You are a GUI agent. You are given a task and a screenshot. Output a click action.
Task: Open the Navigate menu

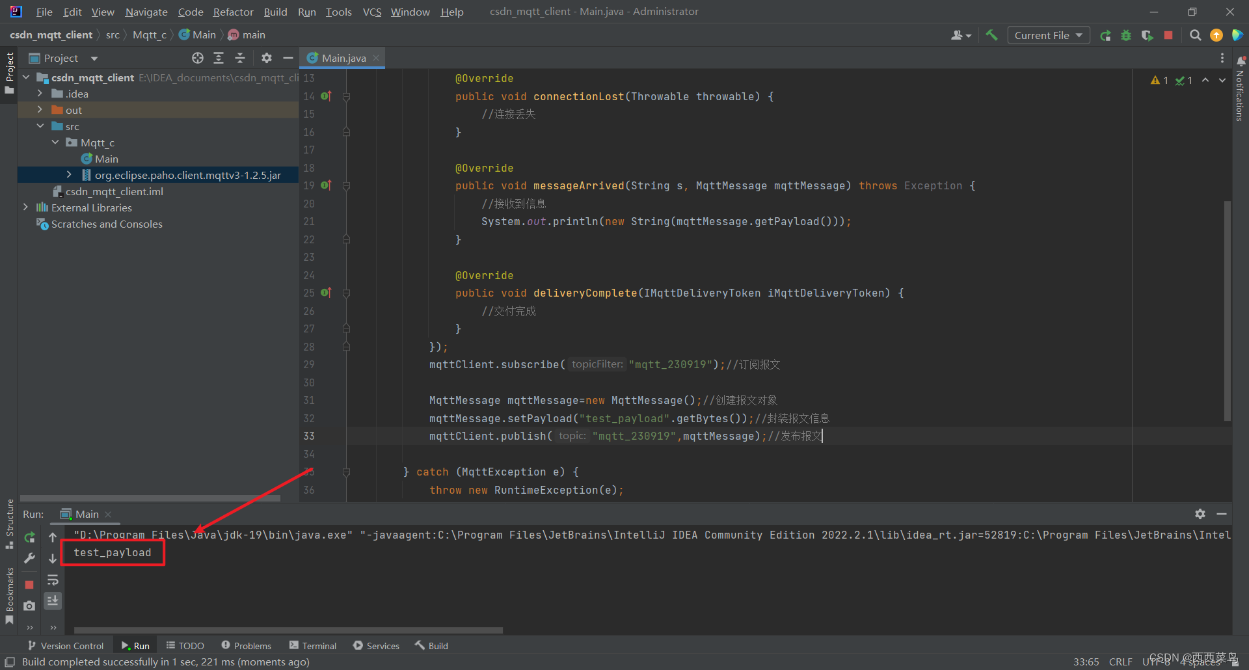(x=146, y=12)
